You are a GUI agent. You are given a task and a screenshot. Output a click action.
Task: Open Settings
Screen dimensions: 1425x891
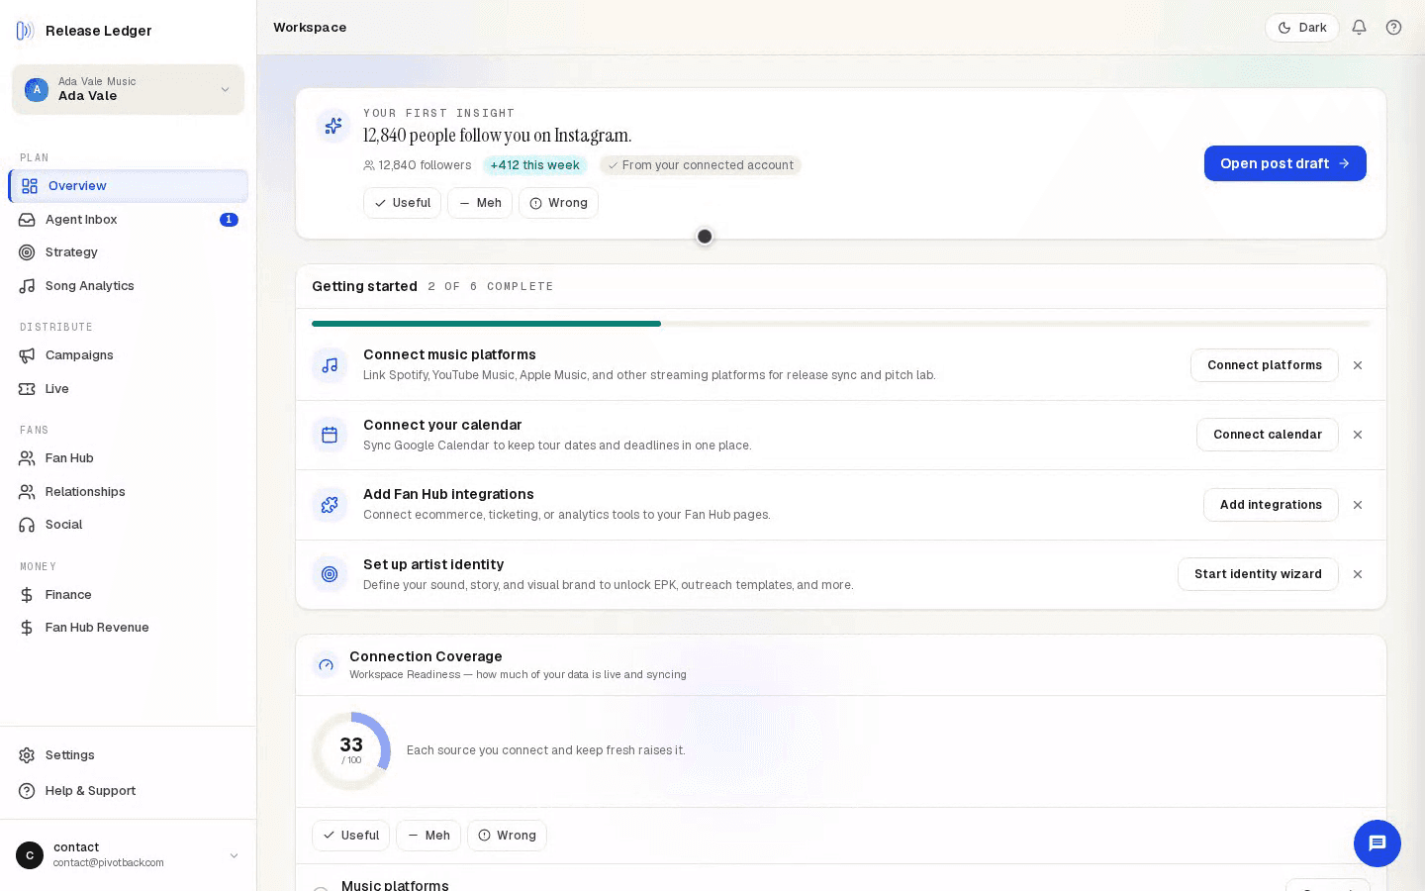pos(128,755)
